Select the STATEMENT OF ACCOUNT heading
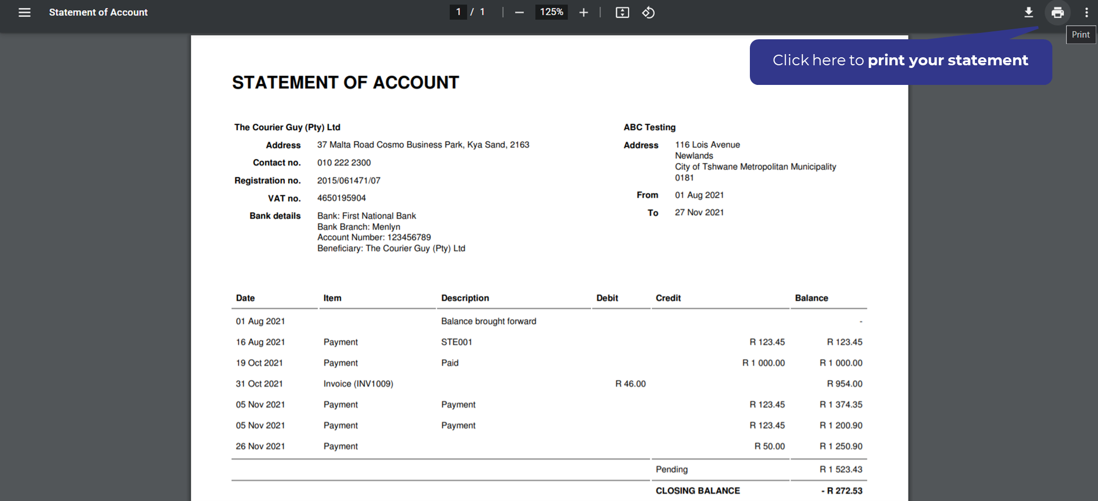The image size is (1098, 501). 345,82
